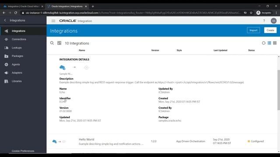
Task: Click App Driven Orchestration style text
Action: (x=191, y=141)
